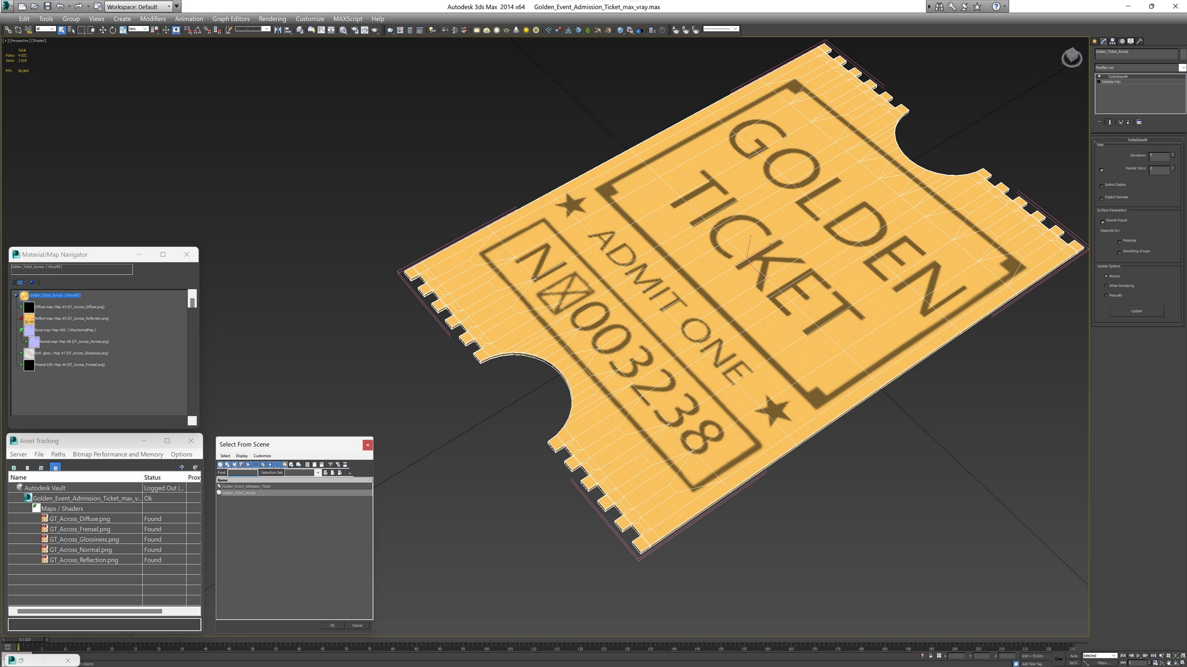Activate the Select Object tool
Viewport: 1187px width, 667px height.
[x=62, y=30]
